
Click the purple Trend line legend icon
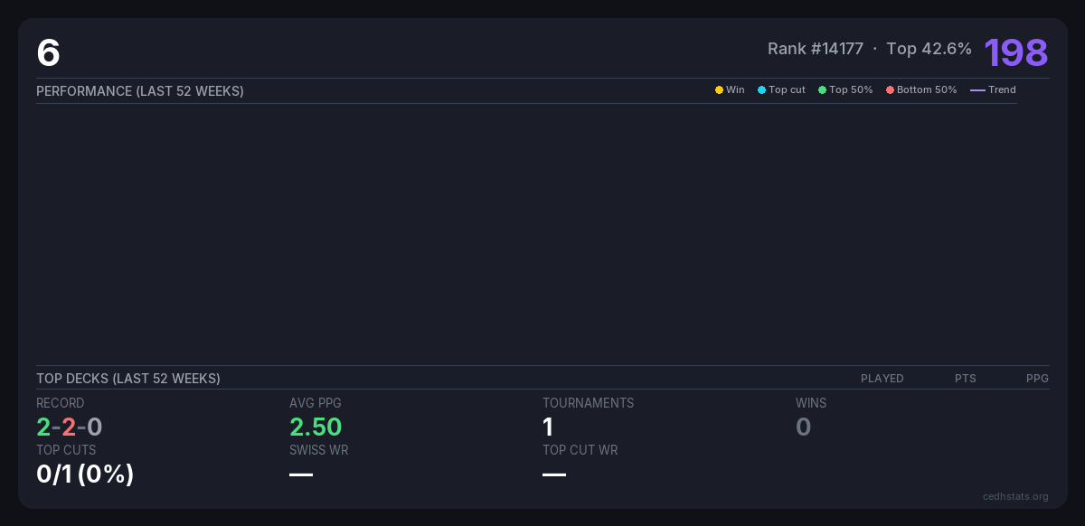[x=977, y=90]
